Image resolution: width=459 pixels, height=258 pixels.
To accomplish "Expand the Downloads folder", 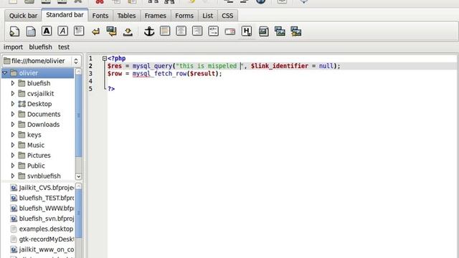I will pyautogui.click(x=13, y=124).
